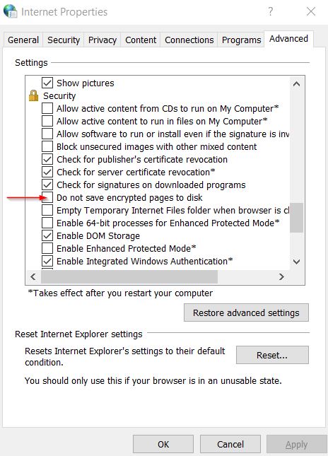Click the help question mark icon
The width and height of the screenshot is (328, 456).
click(x=271, y=11)
